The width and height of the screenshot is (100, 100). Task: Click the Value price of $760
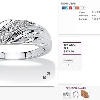click(96, 12)
